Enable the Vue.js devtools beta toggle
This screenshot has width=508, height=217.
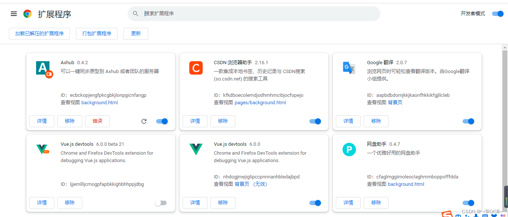161,203
